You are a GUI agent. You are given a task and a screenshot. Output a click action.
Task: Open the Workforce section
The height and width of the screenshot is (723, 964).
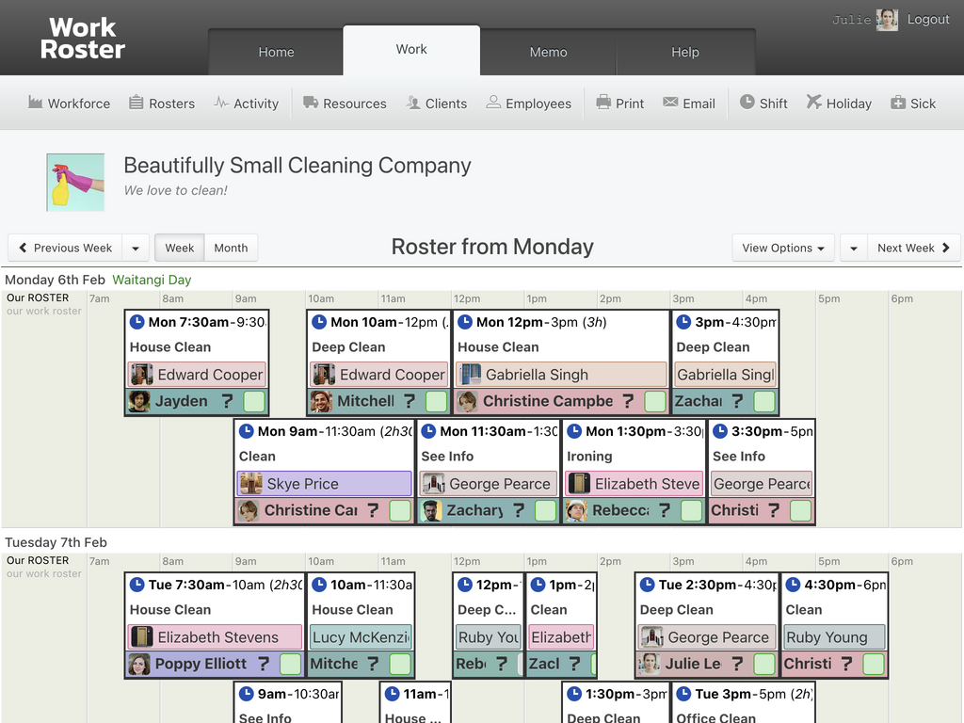click(x=69, y=103)
